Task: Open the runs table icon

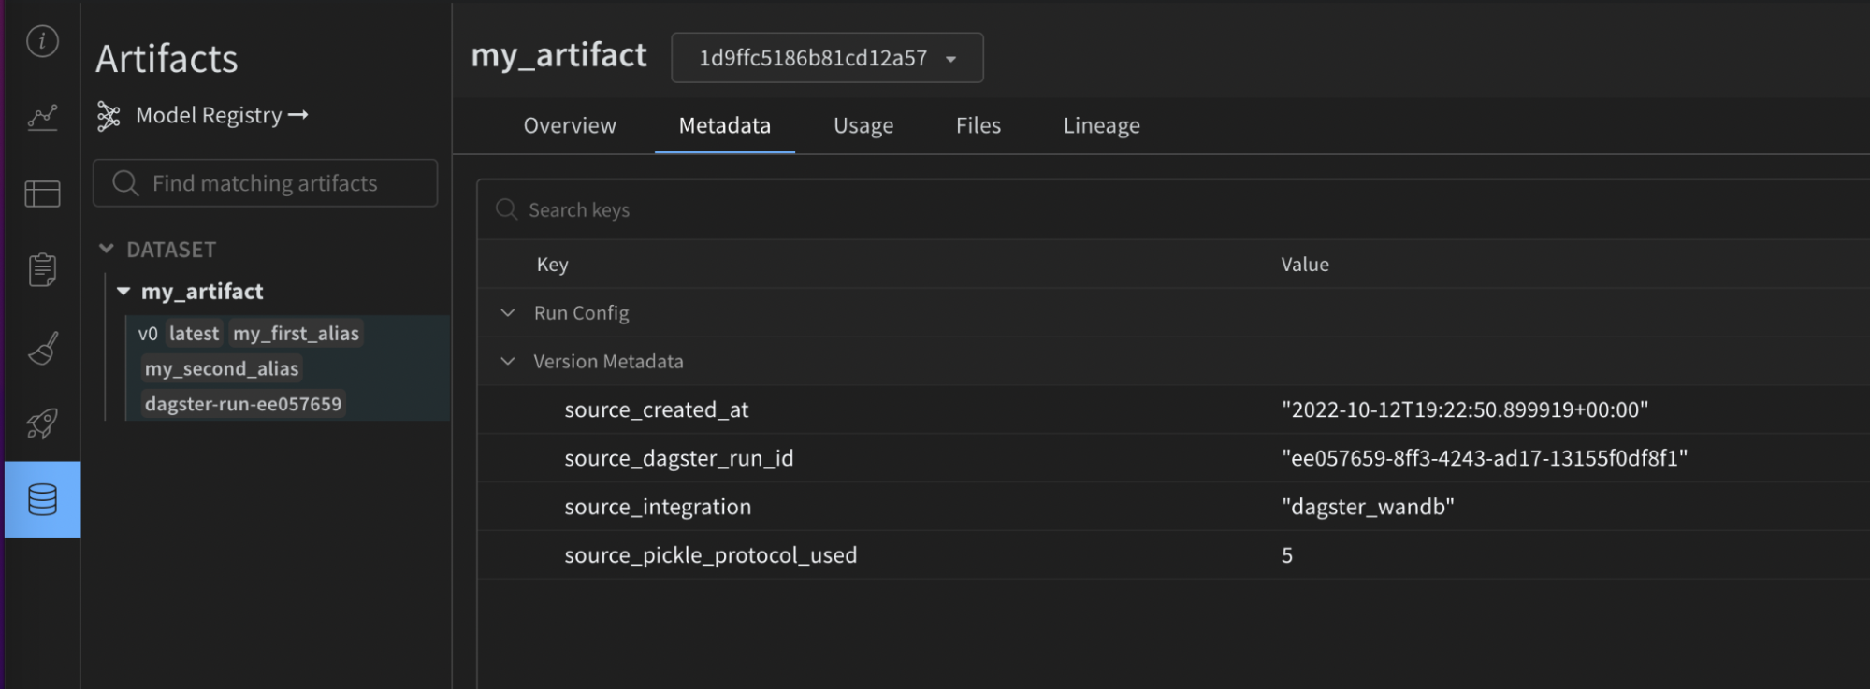Action: (42, 194)
